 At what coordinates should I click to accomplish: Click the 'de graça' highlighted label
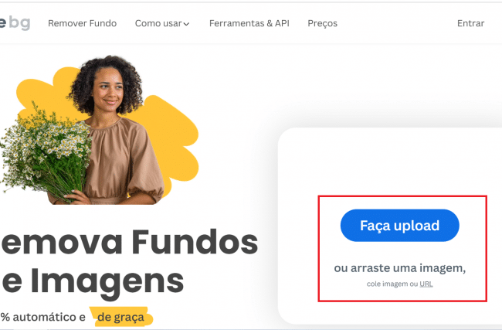120,317
